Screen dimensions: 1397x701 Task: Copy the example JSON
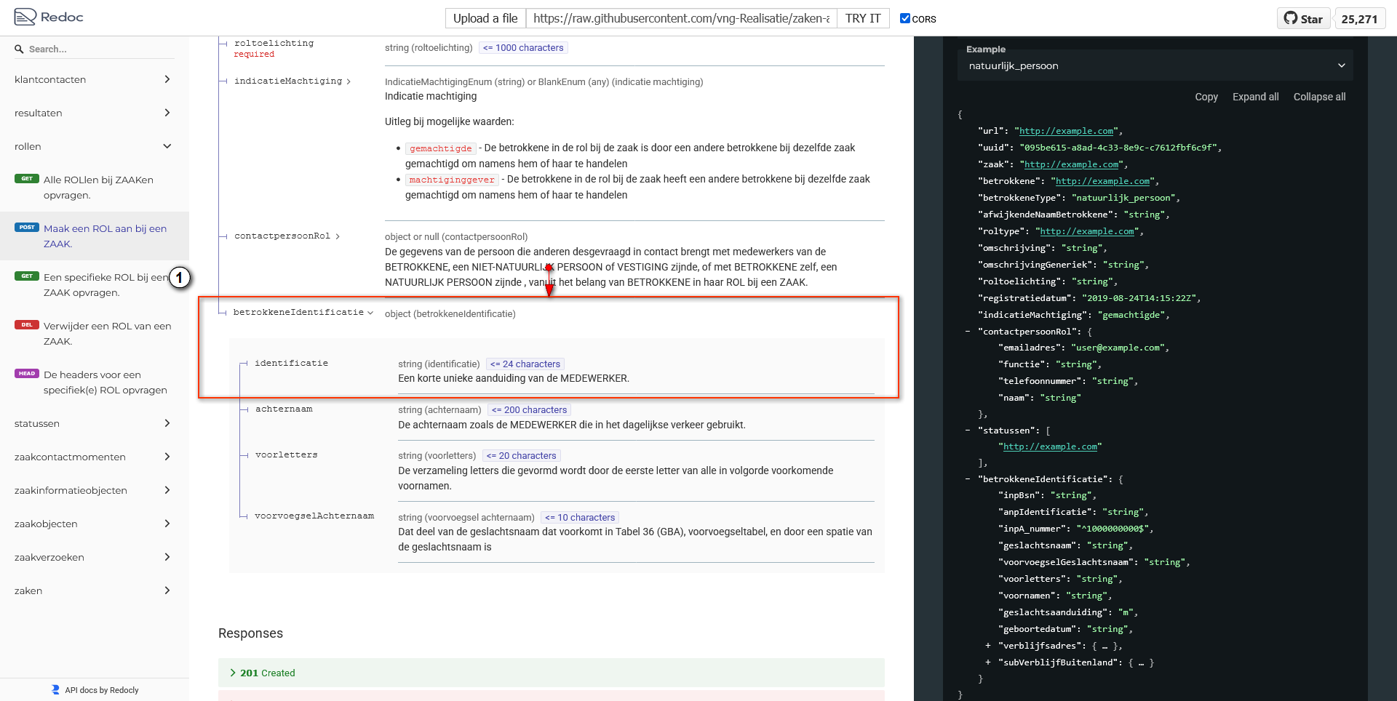(x=1206, y=97)
